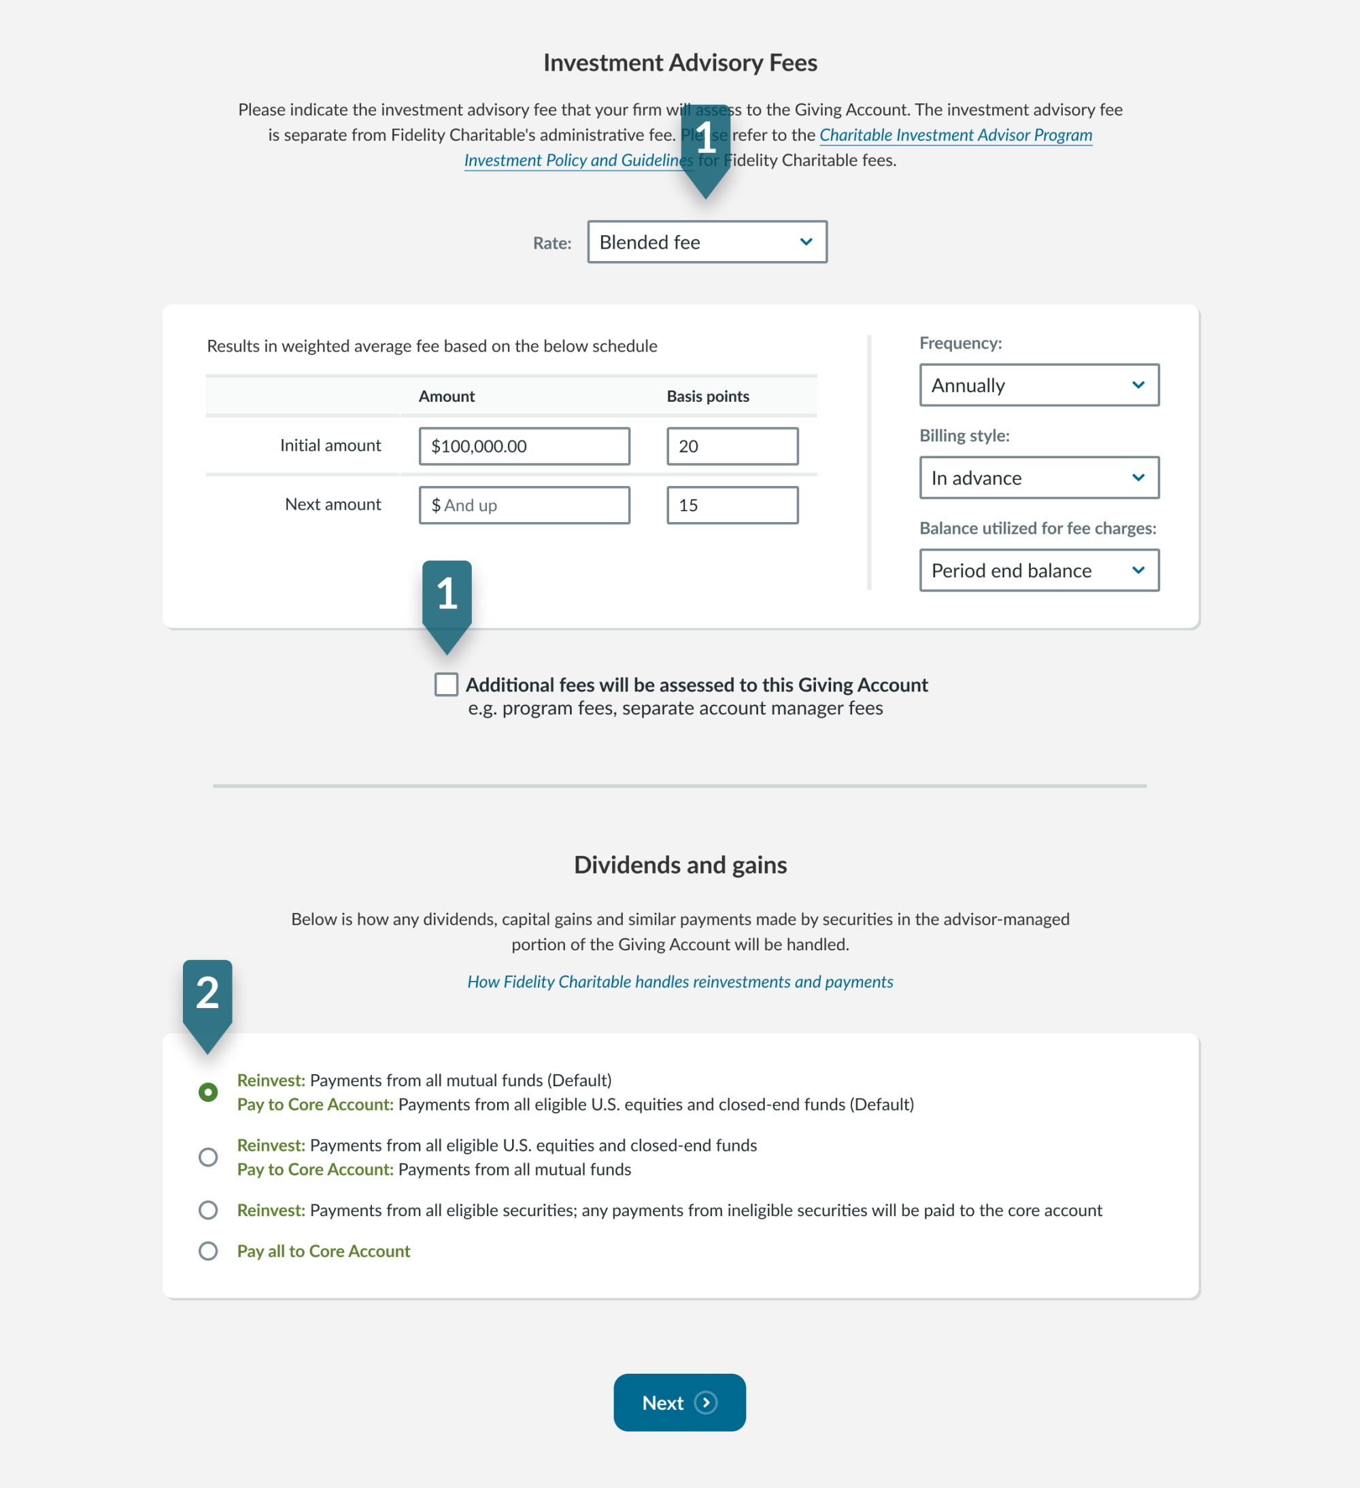Viewport: 1360px width, 1488px height.
Task: Select reinvest all eligible securities radio button
Action: point(206,1209)
